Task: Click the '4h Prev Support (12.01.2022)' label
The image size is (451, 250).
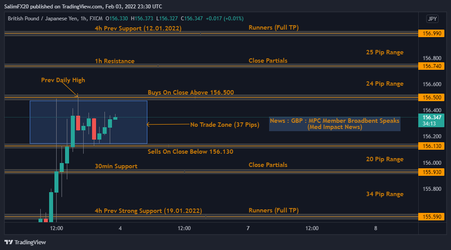Action: point(138,28)
